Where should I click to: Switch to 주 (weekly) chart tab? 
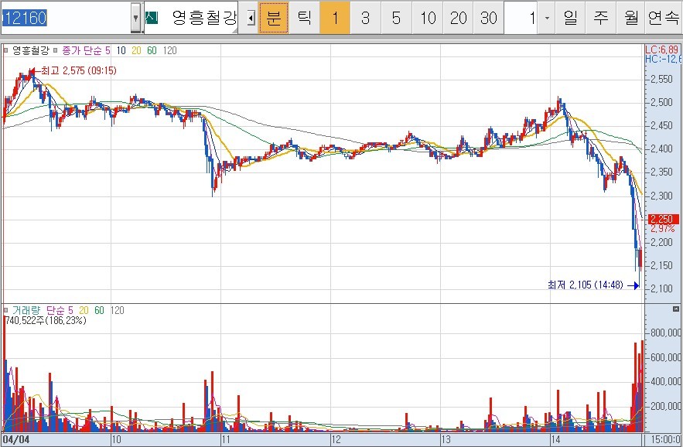(601, 18)
